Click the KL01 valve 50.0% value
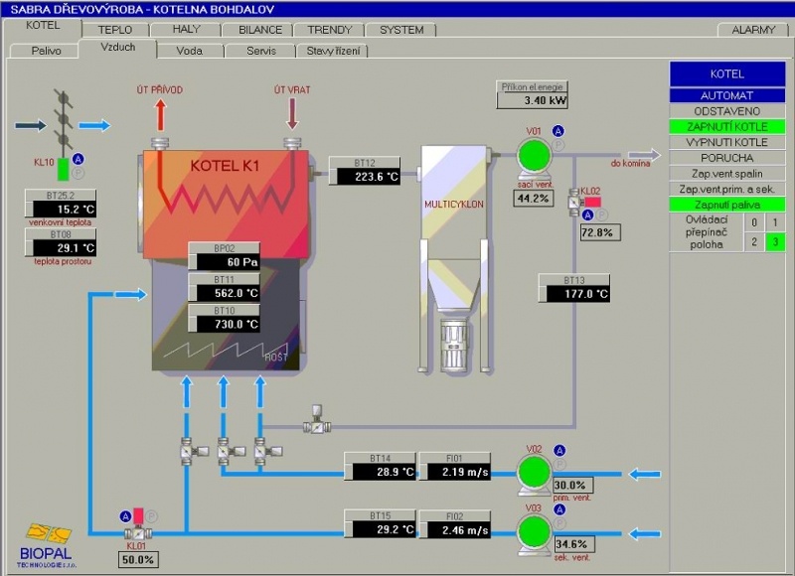Viewport: 795px width, 576px height. 138,560
